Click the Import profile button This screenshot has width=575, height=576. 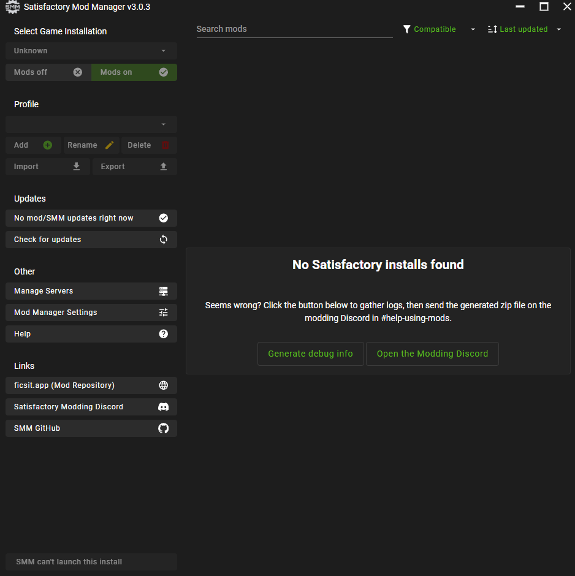click(48, 167)
